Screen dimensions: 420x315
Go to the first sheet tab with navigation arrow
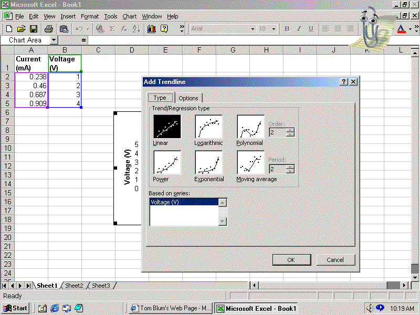[4, 286]
